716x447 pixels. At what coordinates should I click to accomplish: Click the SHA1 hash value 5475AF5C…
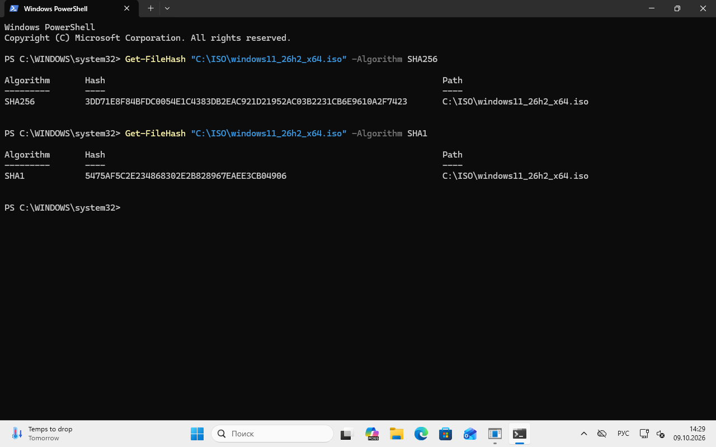tap(186, 176)
